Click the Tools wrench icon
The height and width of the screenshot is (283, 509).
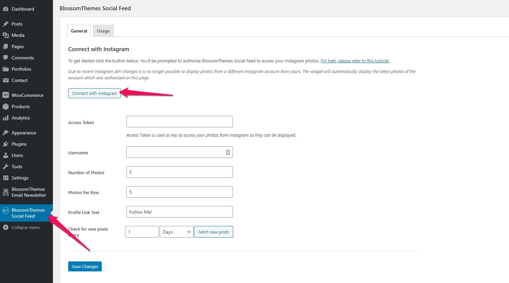click(x=6, y=167)
